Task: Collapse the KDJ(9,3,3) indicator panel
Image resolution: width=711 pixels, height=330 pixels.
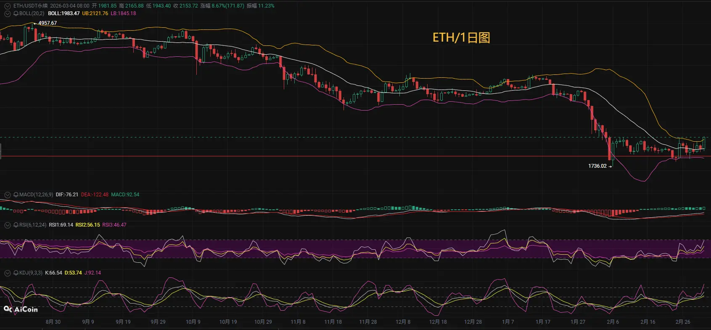Action: (8, 273)
